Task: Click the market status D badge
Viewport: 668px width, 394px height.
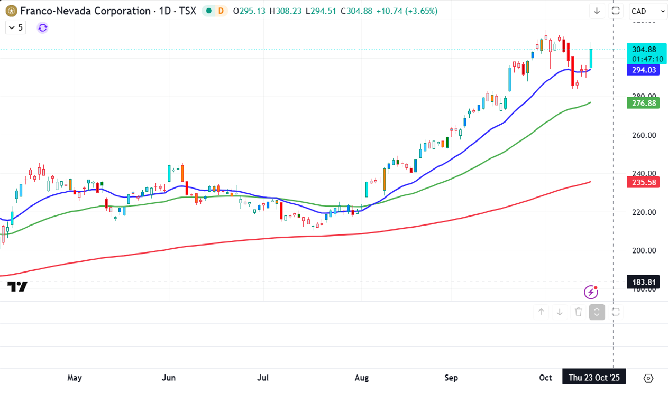Action: tap(221, 11)
